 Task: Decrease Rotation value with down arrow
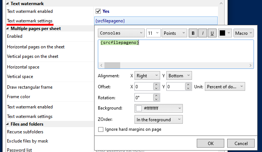point(156,99)
